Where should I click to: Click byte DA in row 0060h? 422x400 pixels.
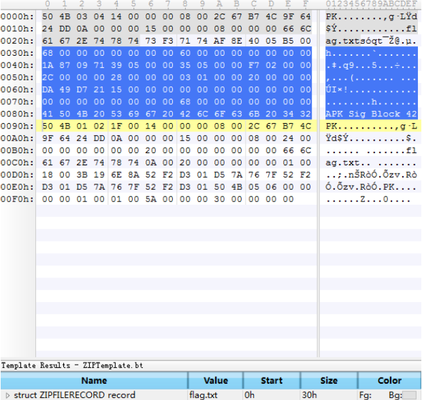48,90
